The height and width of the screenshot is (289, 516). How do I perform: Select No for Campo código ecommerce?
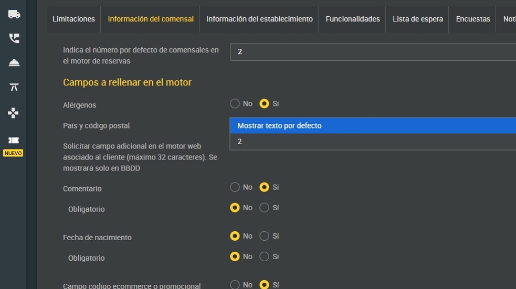click(x=235, y=285)
